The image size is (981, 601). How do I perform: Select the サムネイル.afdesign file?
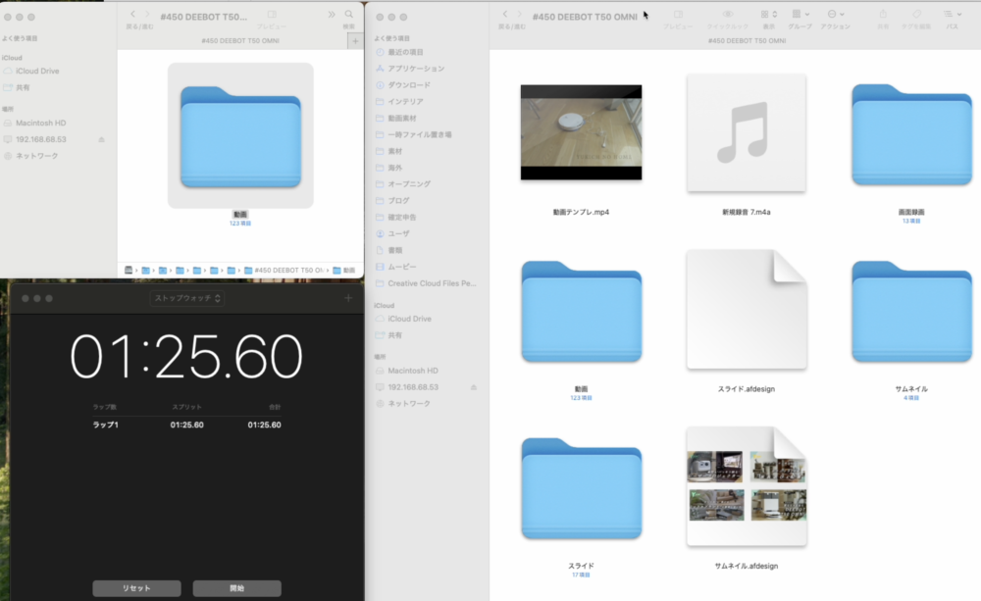(x=747, y=486)
